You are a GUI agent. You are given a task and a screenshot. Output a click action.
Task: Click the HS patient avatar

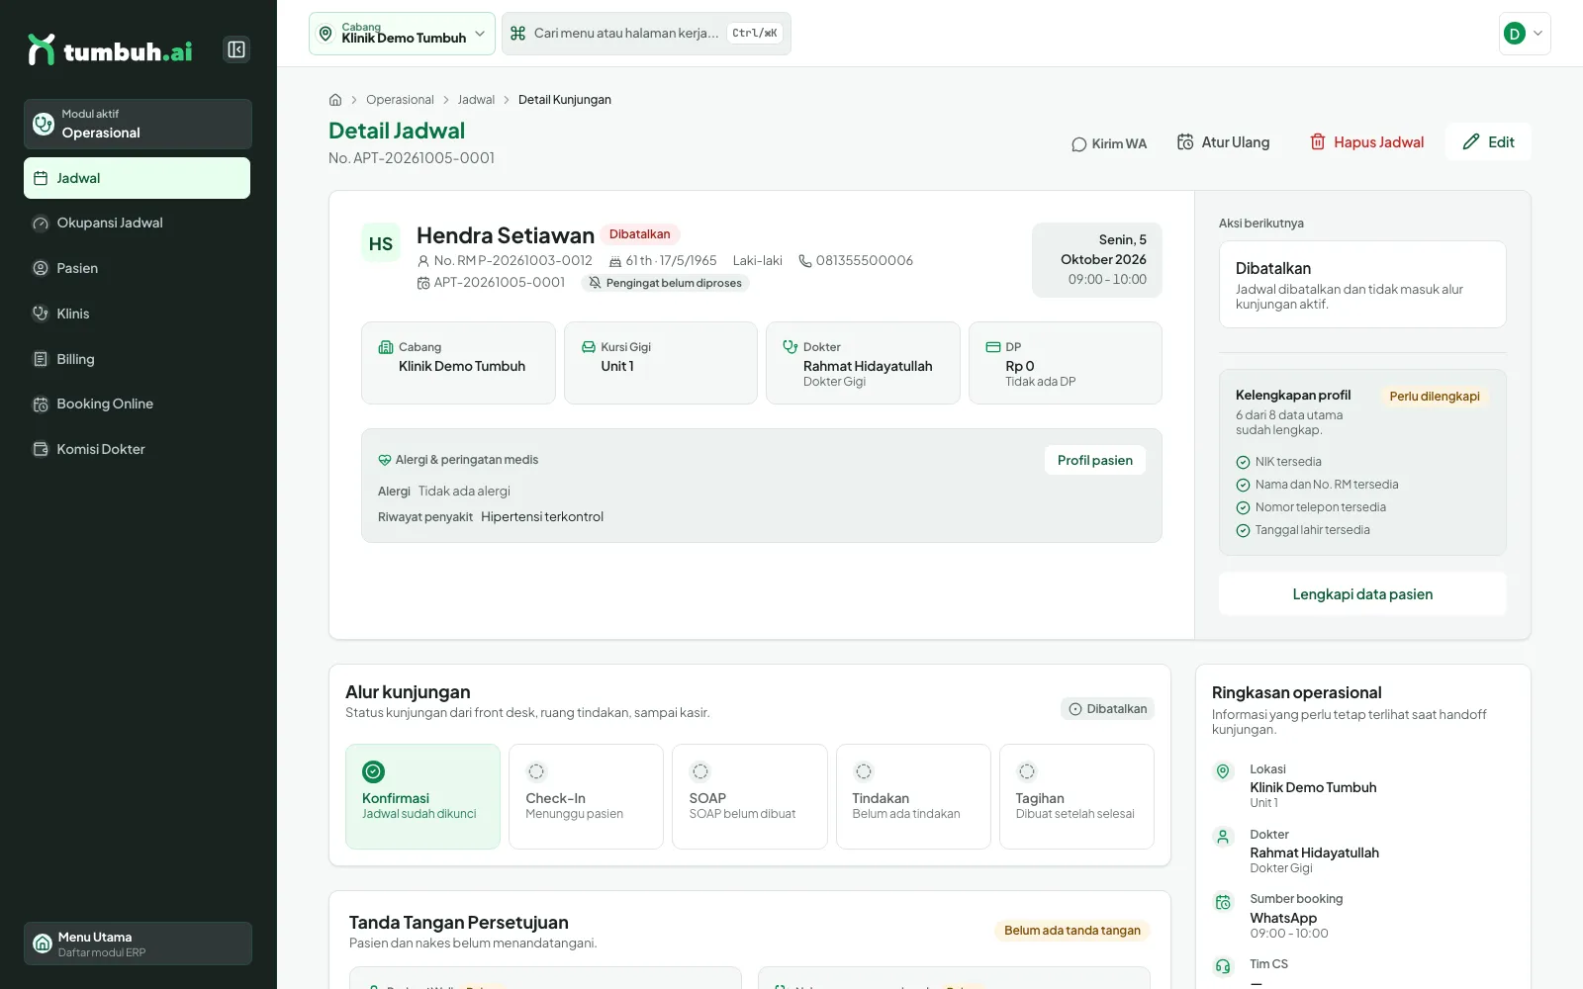381,244
